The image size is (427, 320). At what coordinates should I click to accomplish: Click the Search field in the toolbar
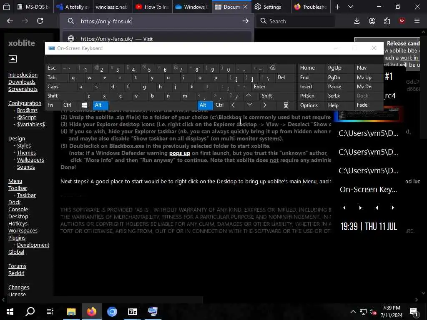coord(296,21)
